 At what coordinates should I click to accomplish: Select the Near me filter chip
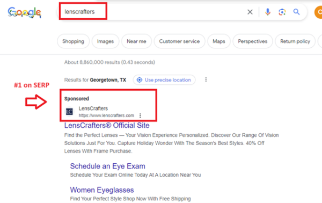pos(136,41)
